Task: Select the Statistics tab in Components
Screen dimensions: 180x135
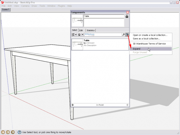Action: tap(91, 30)
